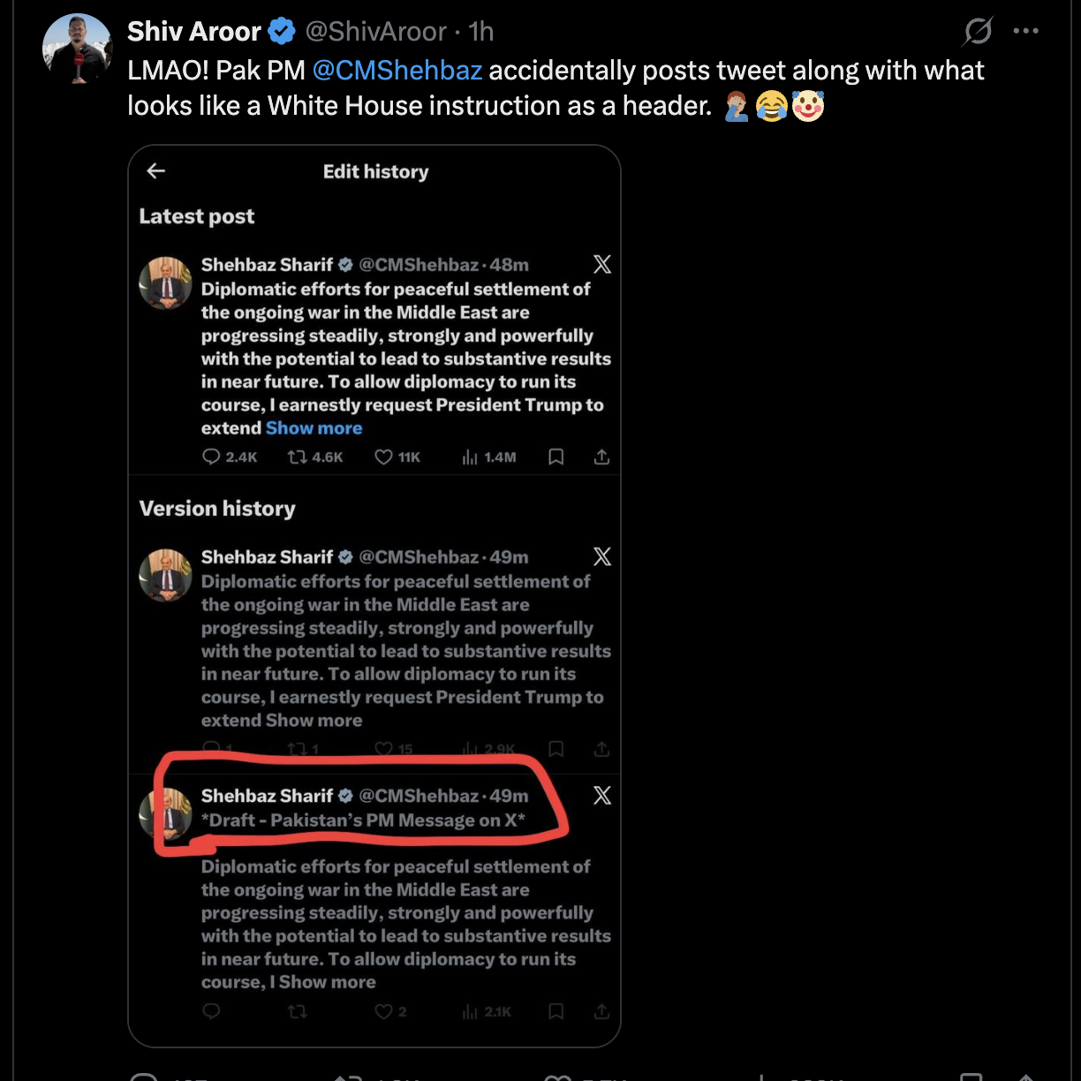1081x1081 pixels.
Task: Open the @CMShehbaz mention link
Action: [397, 70]
